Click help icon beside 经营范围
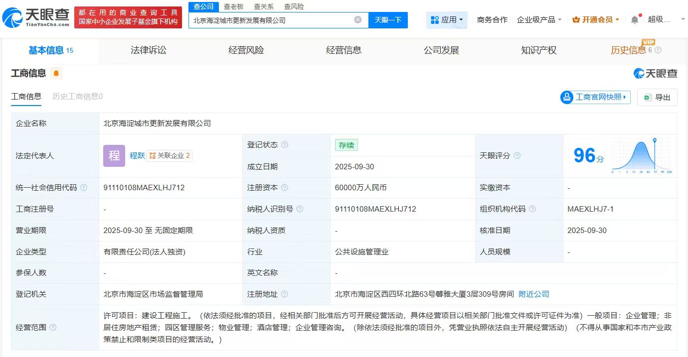Image resolution: width=688 pixels, height=357 pixels. click(53, 327)
